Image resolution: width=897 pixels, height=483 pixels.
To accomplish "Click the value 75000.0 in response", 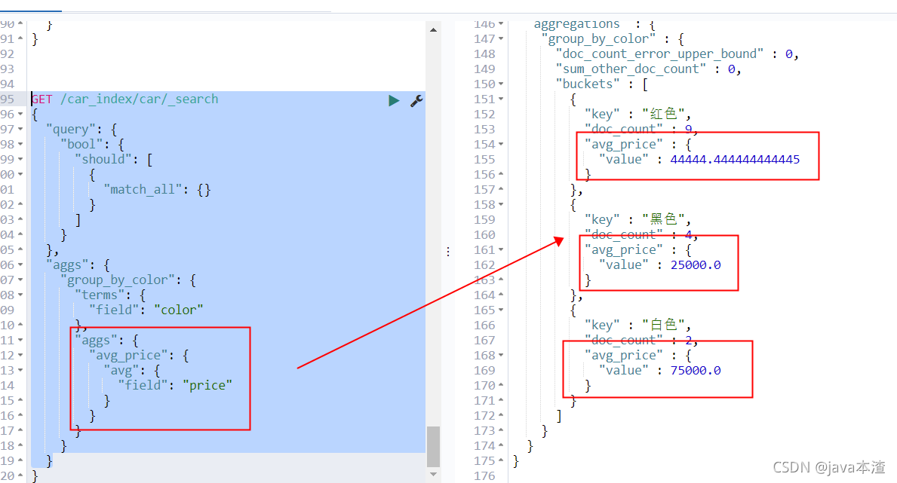I will tap(696, 371).
